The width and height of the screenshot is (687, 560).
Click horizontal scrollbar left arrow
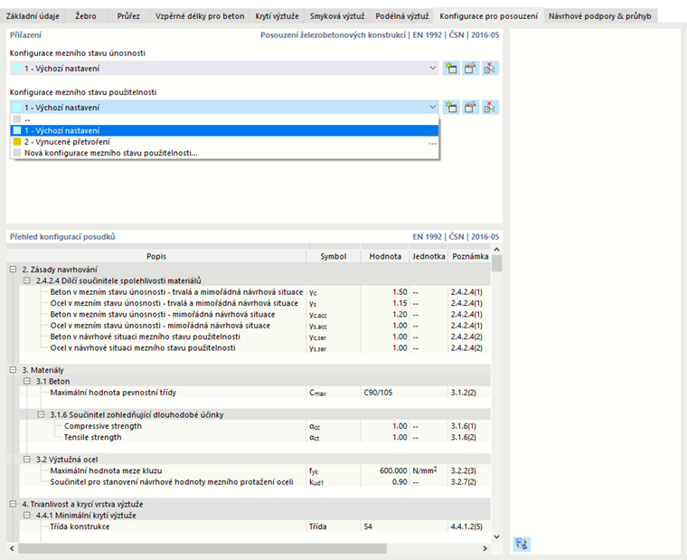click(x=12, y=548)
